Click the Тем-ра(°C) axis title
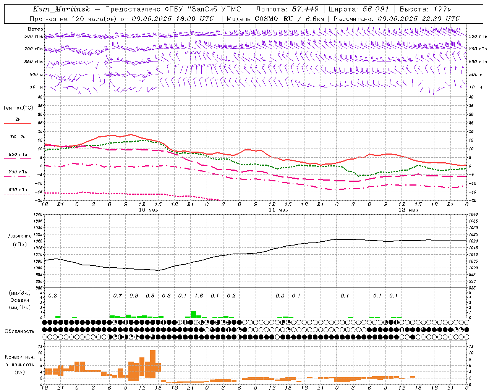Image resolution: width=489 pixels, height=391 pixels. pos(18,108)
